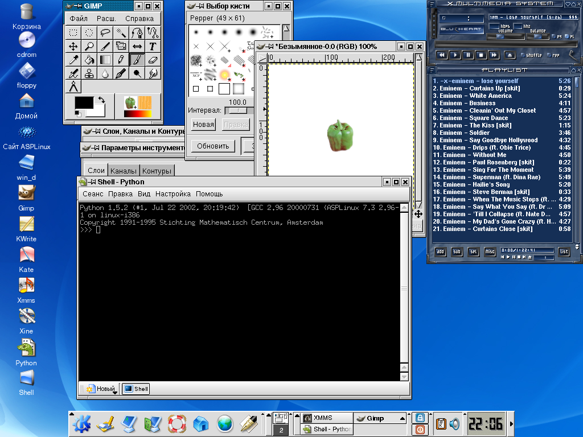Adjust the XMMS balance slider
The image size is (583, 437).
(x=538, y=36)
